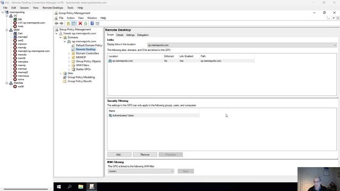The height and width of the screenshot is (191, 340).
Task: Click the green refresh toolbar icon
Action: pyautogui.click(x=86, y=23)
